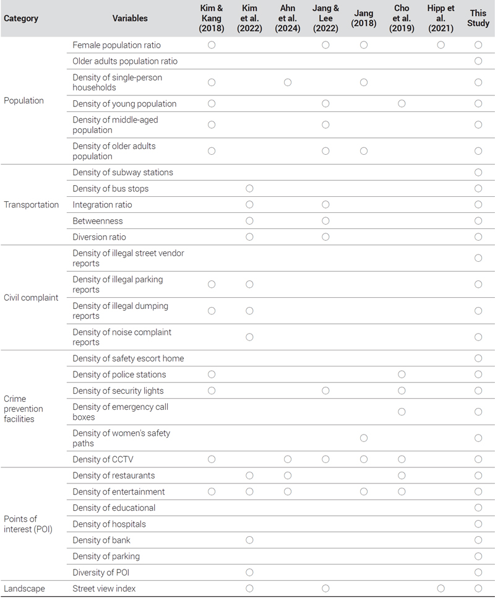
Task: Click the Hipp et al. (2021) column header
Action: pos(441,19)
